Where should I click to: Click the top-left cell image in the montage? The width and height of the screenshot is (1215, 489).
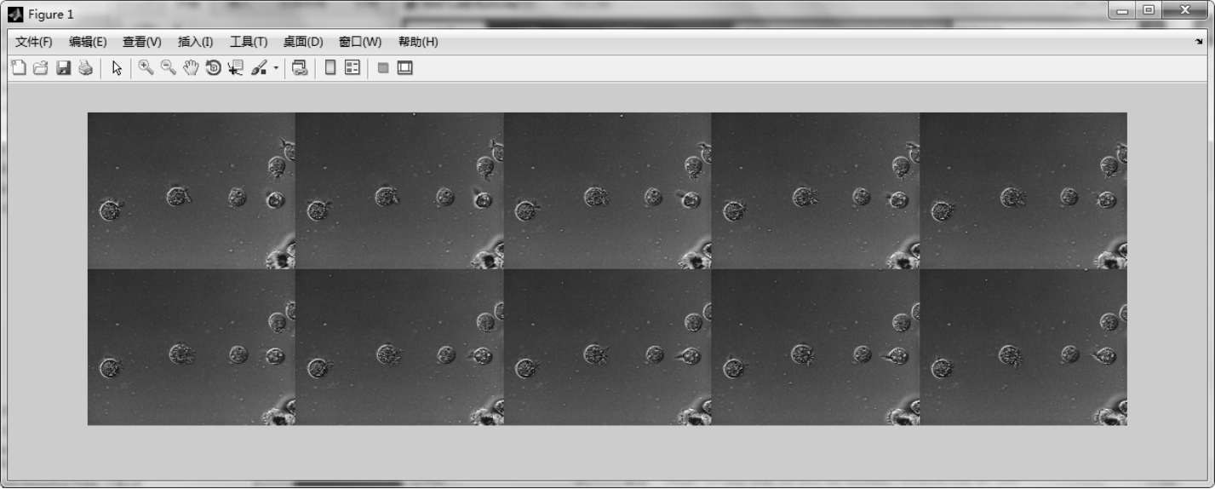[192, 191]
